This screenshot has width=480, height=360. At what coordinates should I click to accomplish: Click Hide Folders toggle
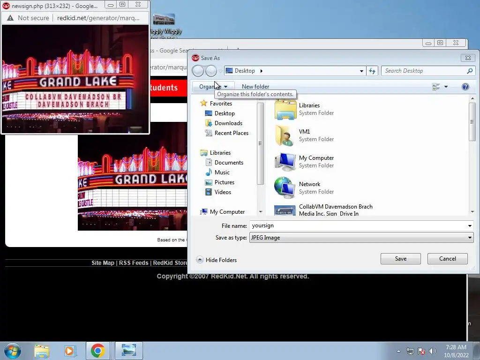[216, 260]
